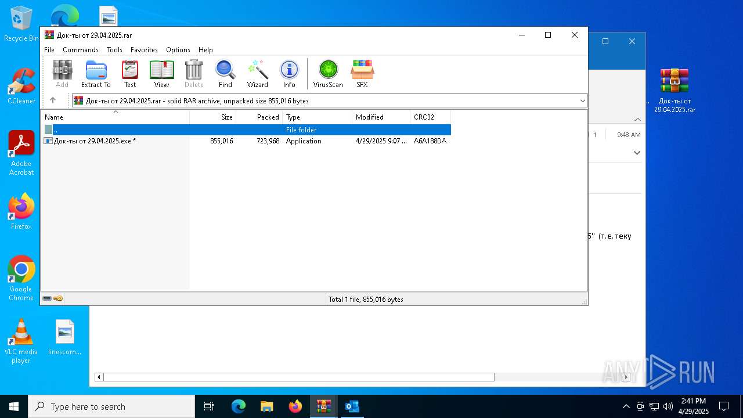The image size is (743, 418).
Task: Click Firefox icon in the taskbar
Action: coord(295,406)
